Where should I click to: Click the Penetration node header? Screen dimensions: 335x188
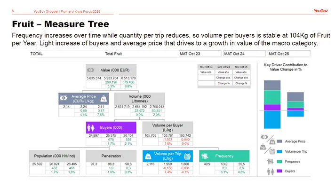pos(111,156)
